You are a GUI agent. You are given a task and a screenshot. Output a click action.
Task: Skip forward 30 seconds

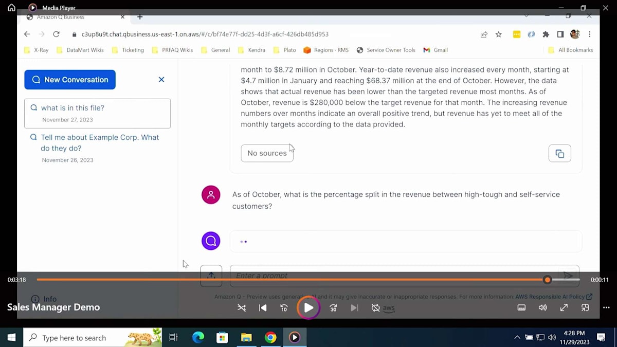pos(333,308)
